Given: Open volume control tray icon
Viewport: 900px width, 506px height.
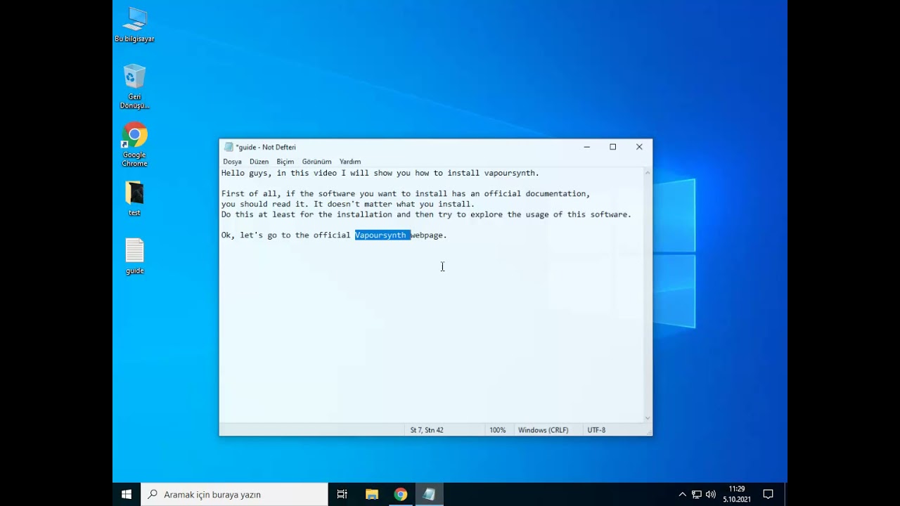Looking at the screenshot, I should (x=710, y=494).
